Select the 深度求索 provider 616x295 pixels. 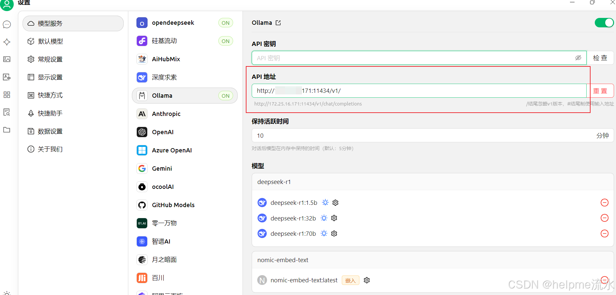click(x=185, y=77)
